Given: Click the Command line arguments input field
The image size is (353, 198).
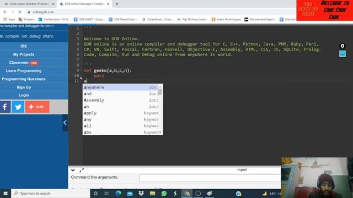Looking at the screenshot, I should pos(210,178).
